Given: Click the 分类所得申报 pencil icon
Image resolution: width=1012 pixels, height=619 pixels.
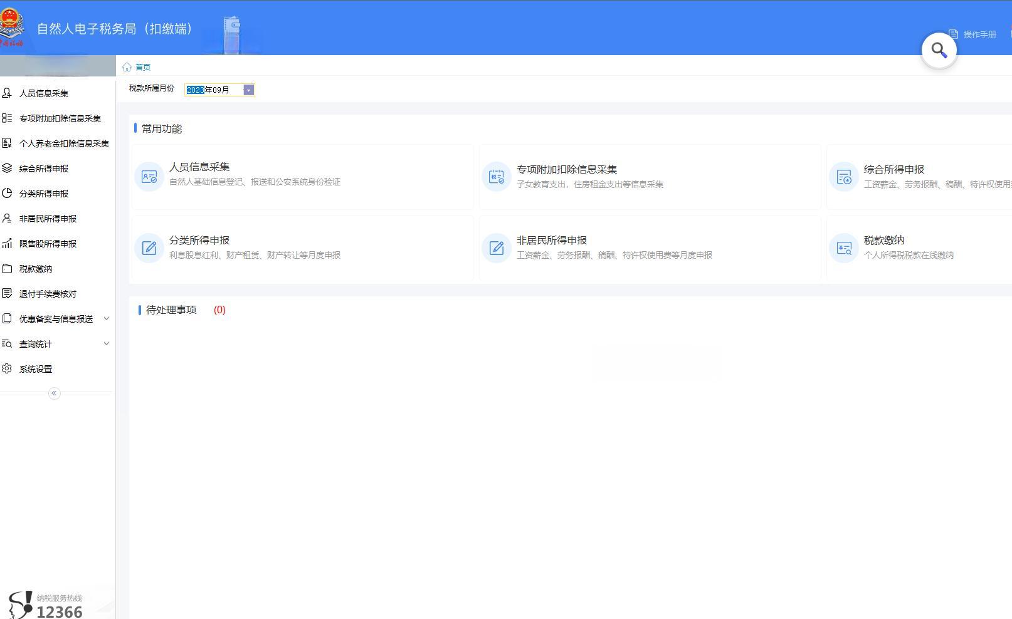Looking at the screenshot, I should pyautogui.click(x=149, y=247).
